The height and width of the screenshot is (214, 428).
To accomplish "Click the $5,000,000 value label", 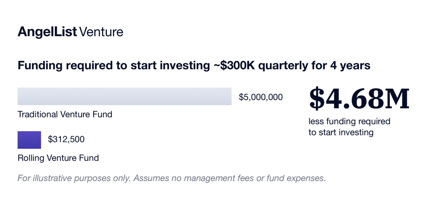I will (261, 97).
